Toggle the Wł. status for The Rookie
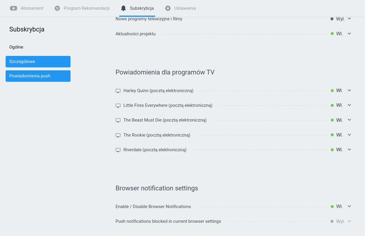The image size is (365, 236). 337,135
